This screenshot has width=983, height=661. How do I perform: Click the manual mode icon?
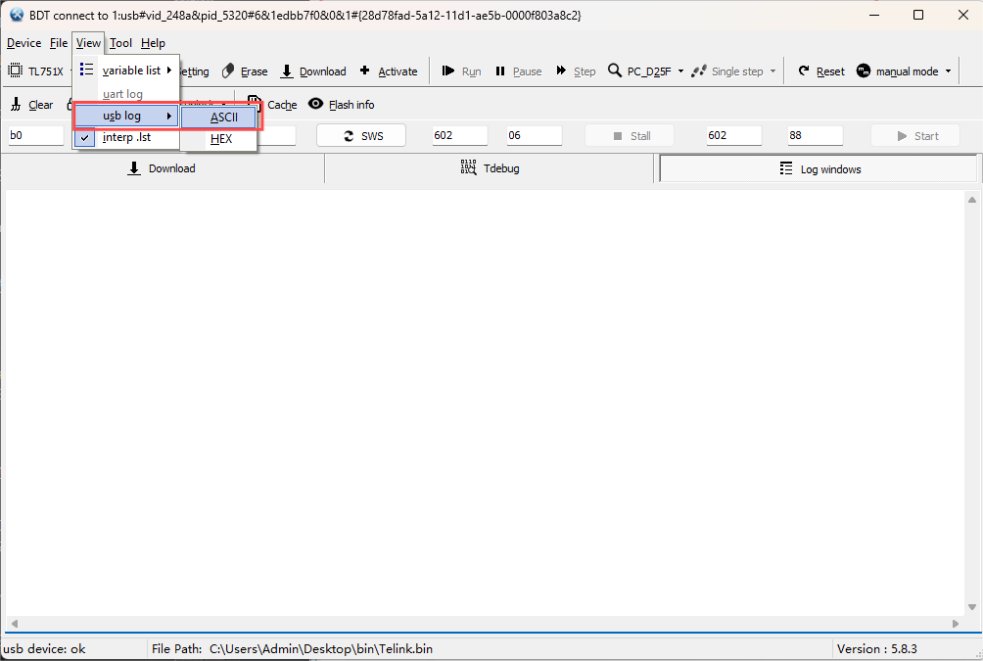click(864, 71)
